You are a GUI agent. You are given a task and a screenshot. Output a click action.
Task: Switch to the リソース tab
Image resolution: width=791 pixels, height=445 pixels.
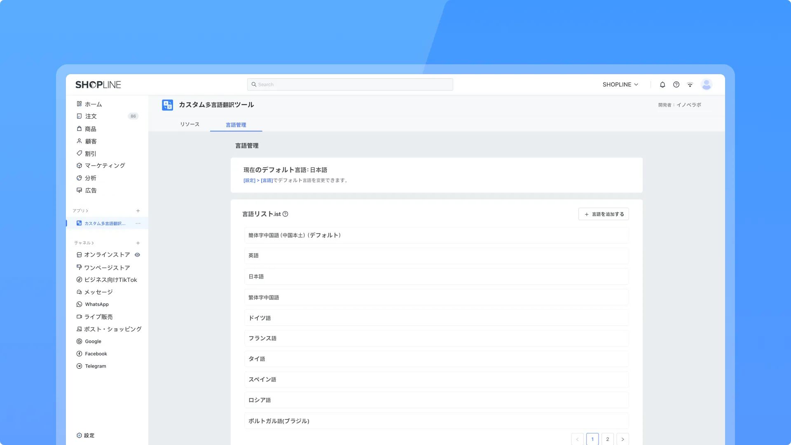click(x=190, y=124)
